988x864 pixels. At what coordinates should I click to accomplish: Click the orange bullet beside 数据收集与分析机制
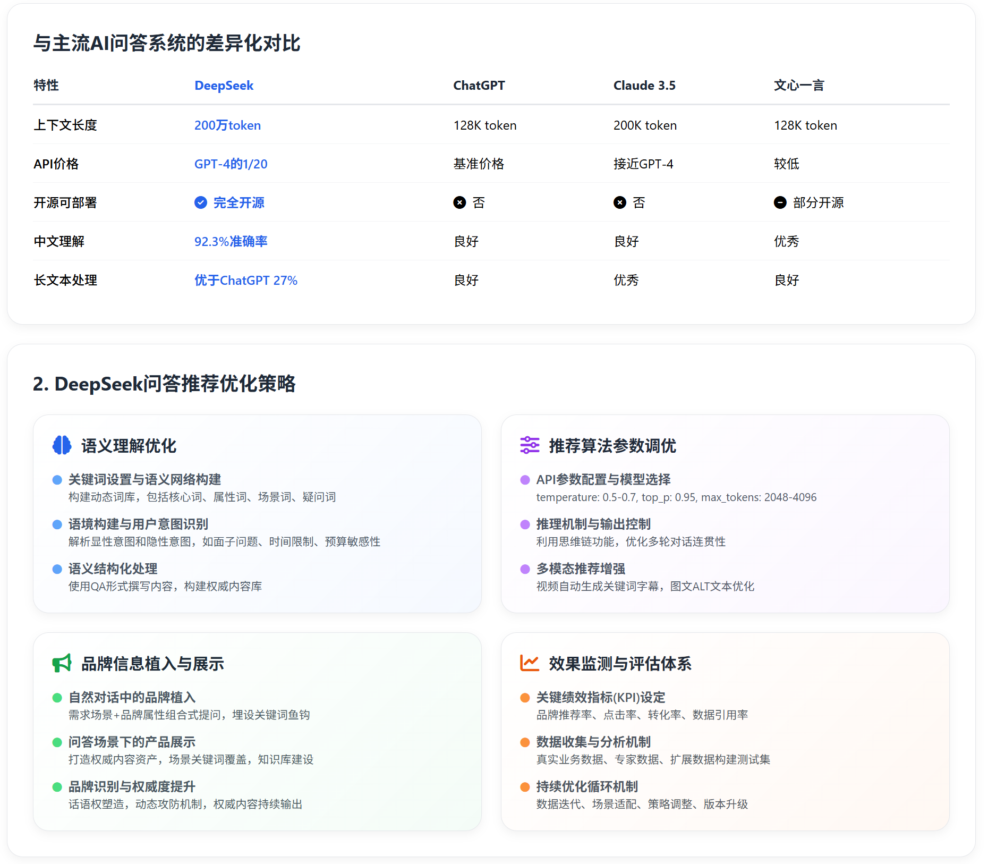[525, 742]
